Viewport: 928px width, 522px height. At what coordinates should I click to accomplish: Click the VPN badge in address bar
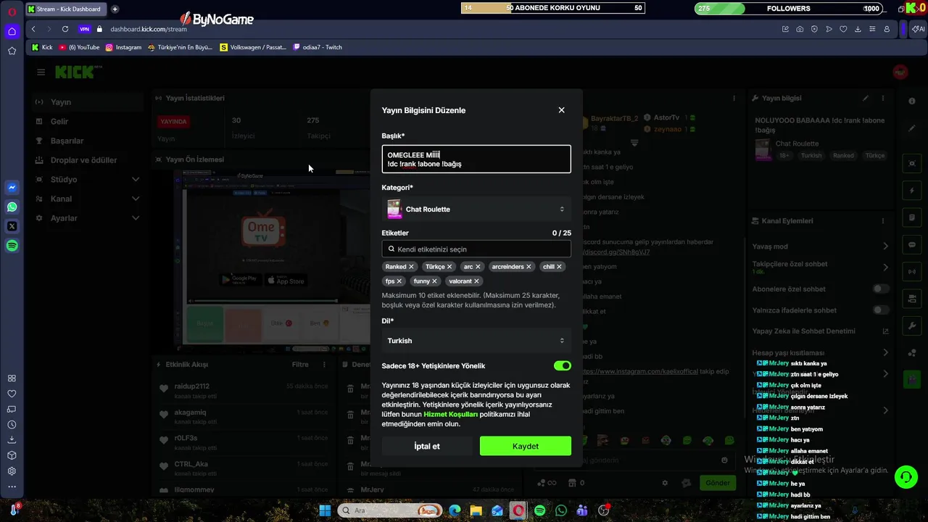pyautogui.click(x=84, y=29)
